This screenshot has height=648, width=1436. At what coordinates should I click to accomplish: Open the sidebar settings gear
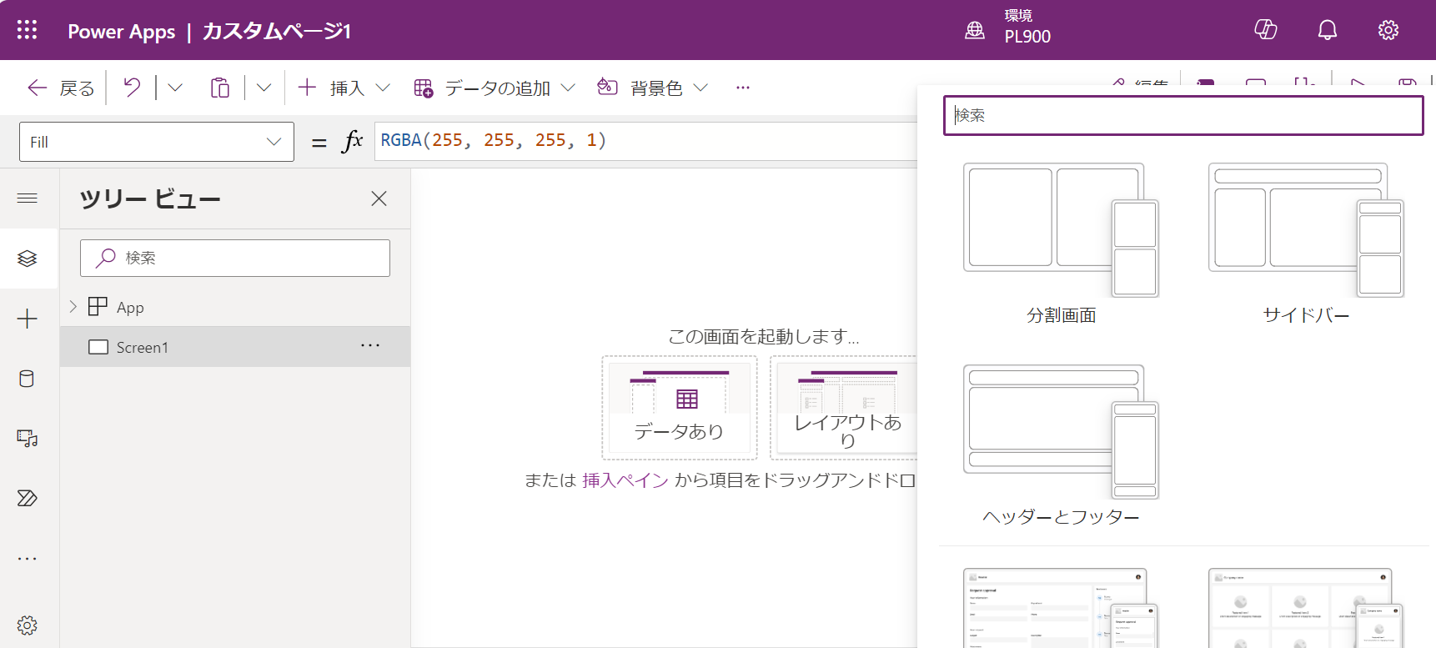[x=28, y=625]
